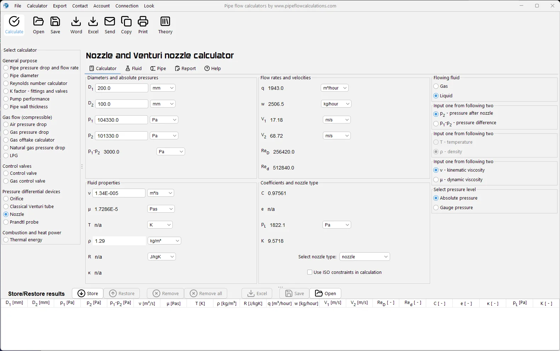This screenshot has width=560, height=351.
Task: Open the temperature unit dropdown K
Action: click(x=160, y=225)
